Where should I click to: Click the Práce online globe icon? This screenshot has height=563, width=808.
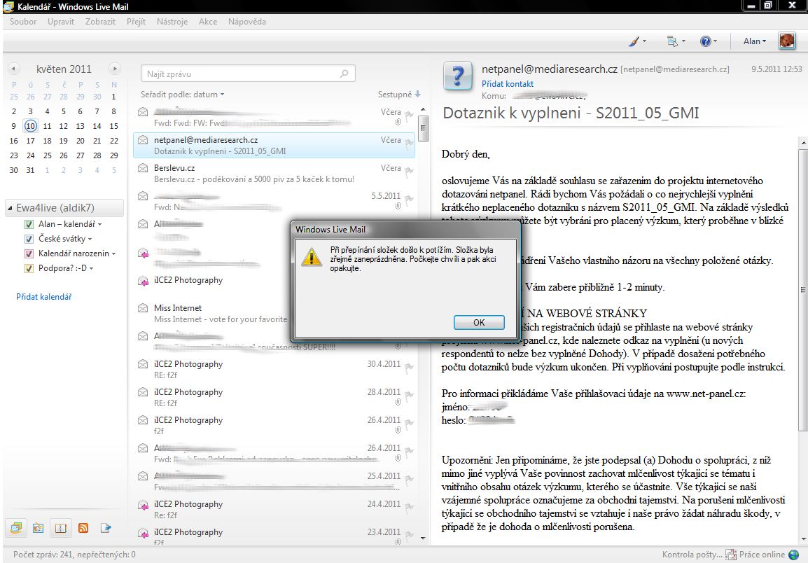coord(793,554)
